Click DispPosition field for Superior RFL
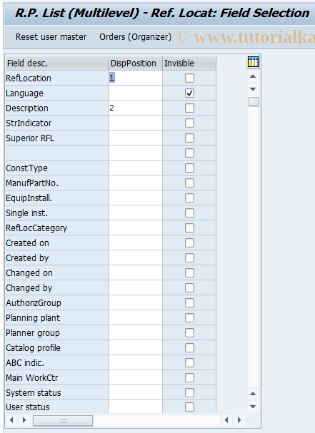Screen dimensions: 315x433 136,138
